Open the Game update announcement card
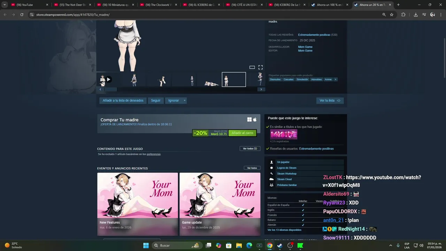 [x=220, y=204]
